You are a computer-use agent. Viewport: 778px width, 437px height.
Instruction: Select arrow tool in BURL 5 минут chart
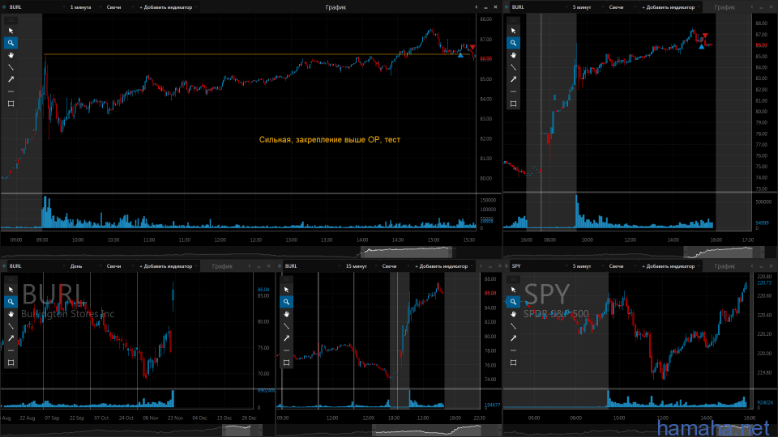[514, 79]
